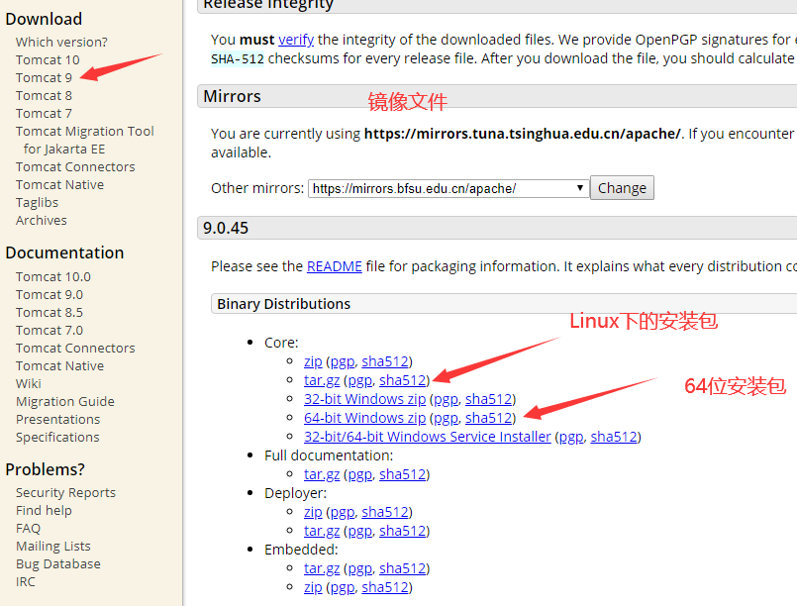Click the 'verify' link in Release Integrity

click(296, 40)
